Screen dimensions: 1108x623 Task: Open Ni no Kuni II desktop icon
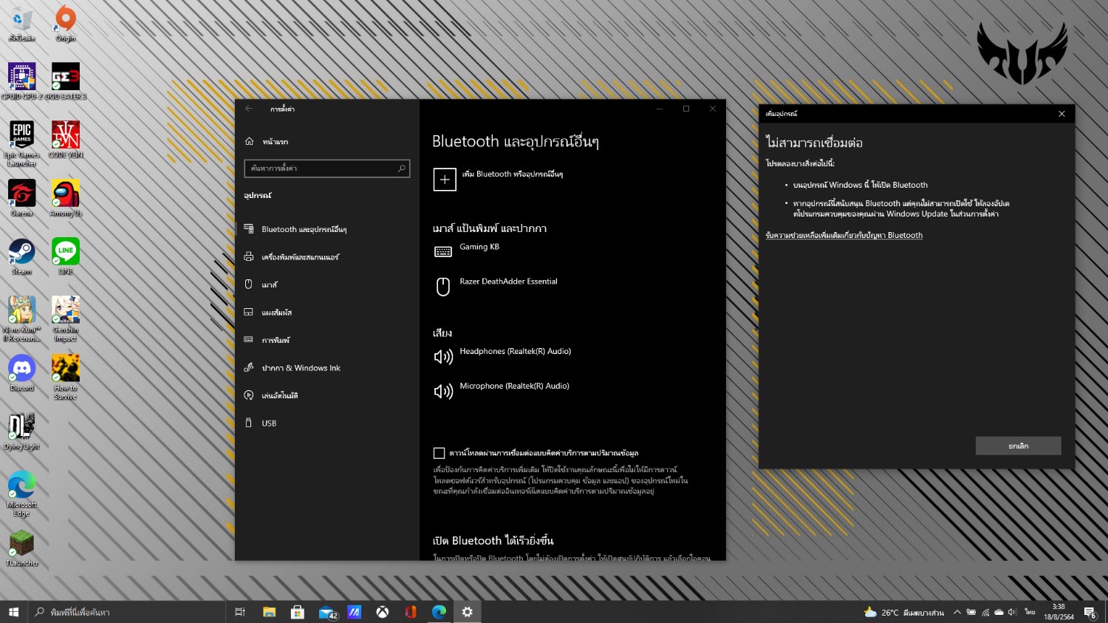(x=22, y=319)
